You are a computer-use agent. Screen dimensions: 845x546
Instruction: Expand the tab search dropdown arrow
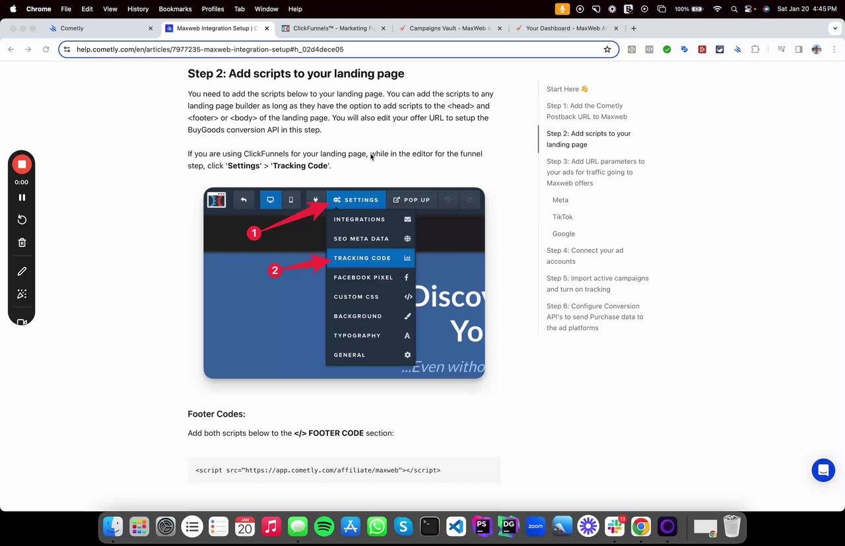[x=836, y=28]
